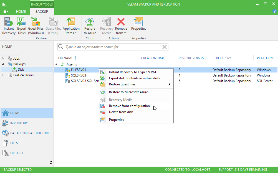Screen dimensions: 278x173
Task: Choose Properties in context menu
Action: click(x=136, y=120)
